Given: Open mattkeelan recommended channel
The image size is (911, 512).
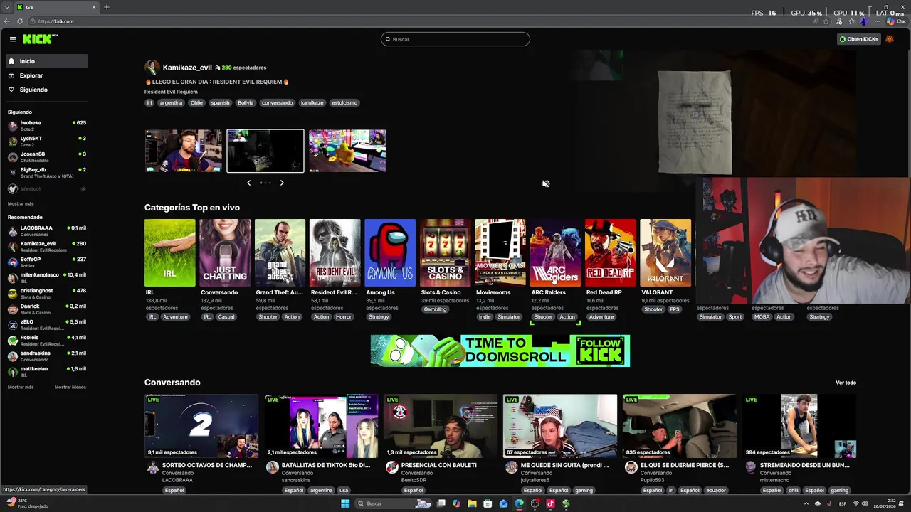Looking at the screenshot, I should click(x=47, y=371).
